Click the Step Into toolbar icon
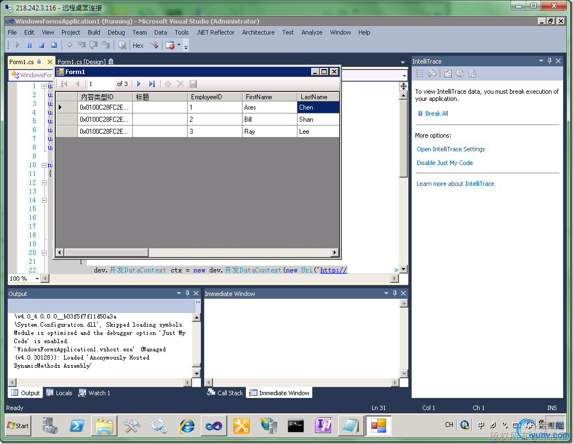Viewport: 573px width, 444px height. coord(81,45)
